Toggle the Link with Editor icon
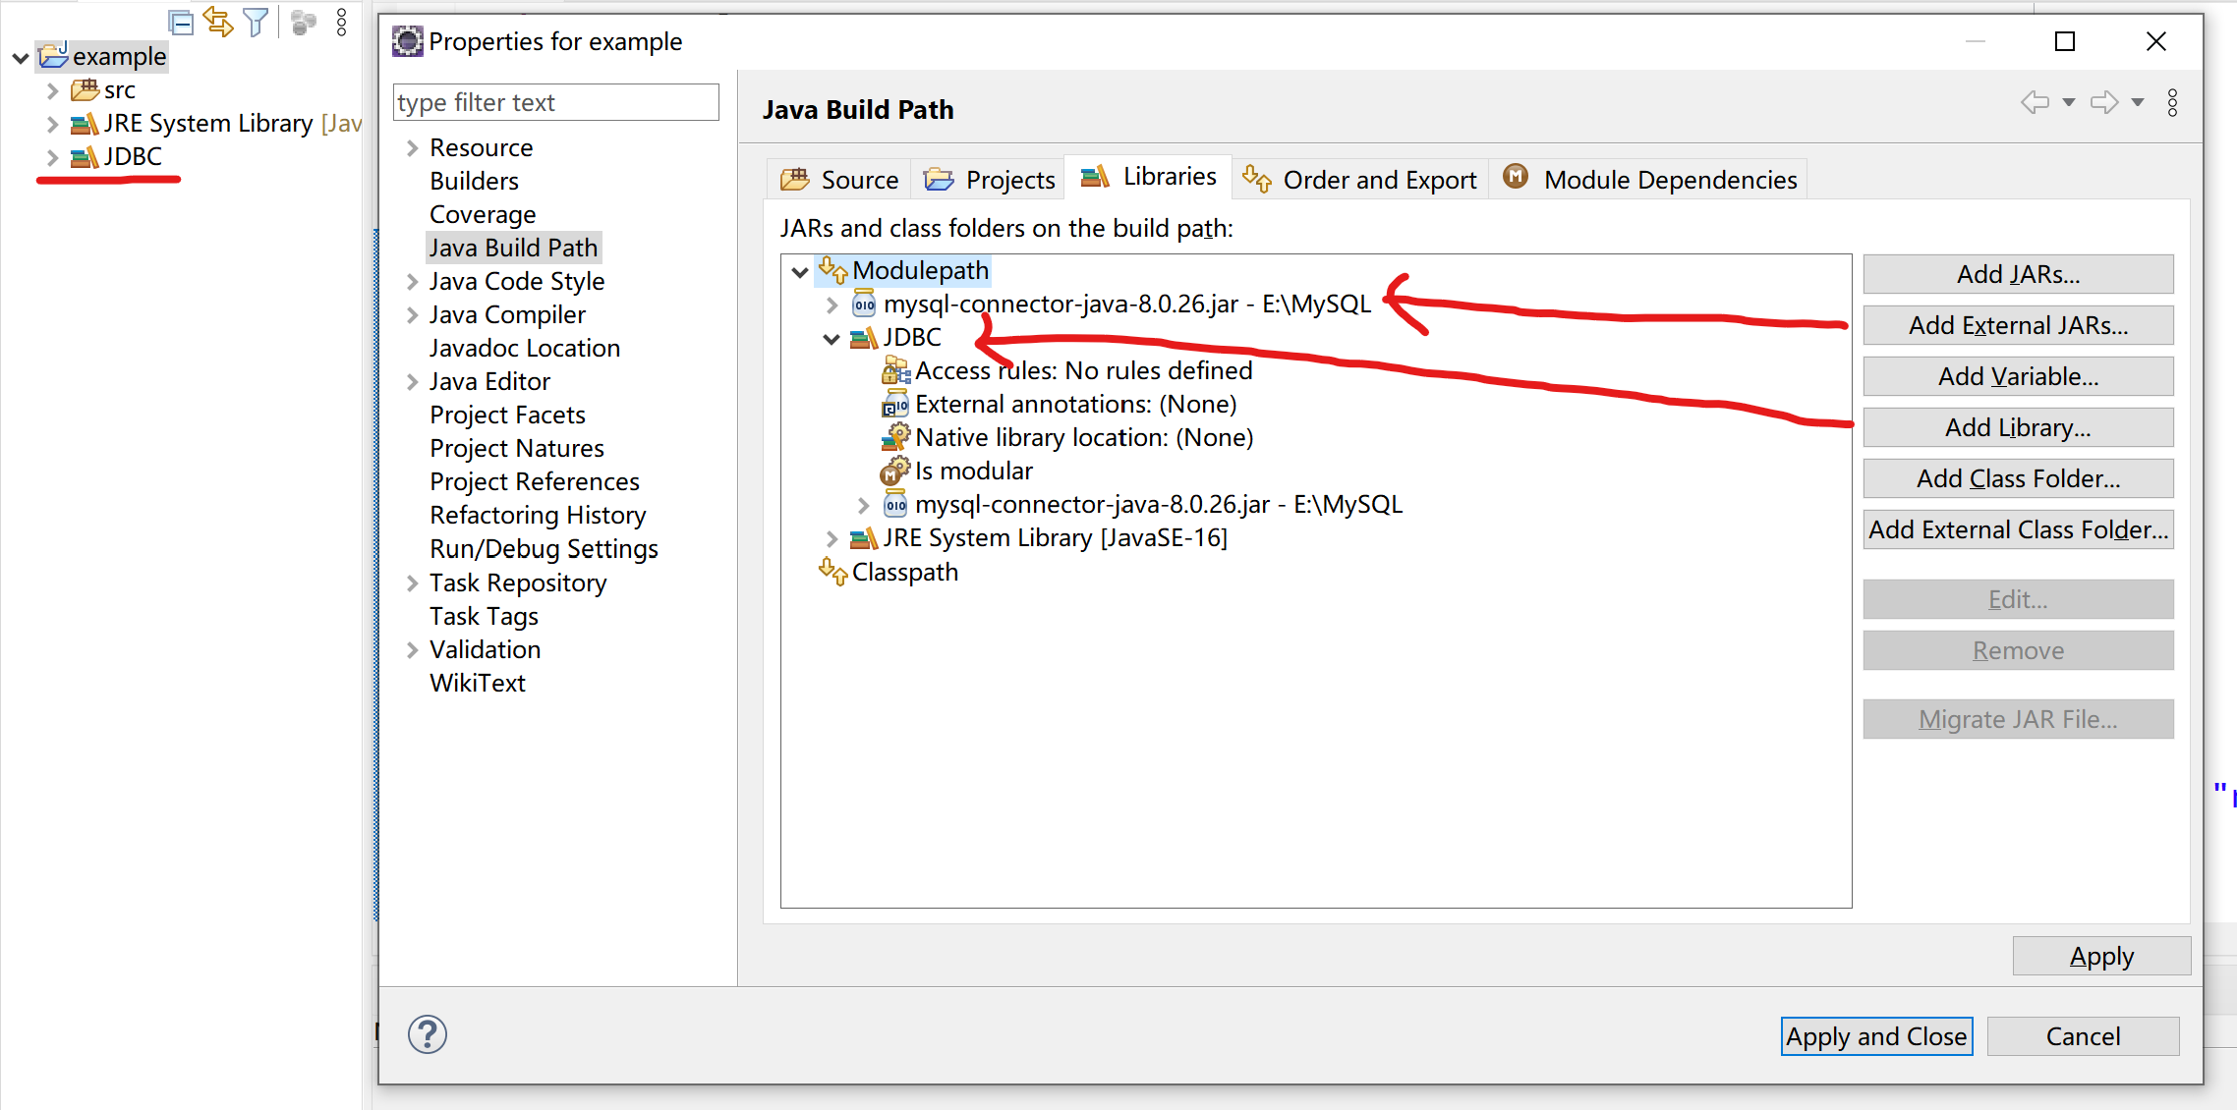 click(x=218, y=22)
